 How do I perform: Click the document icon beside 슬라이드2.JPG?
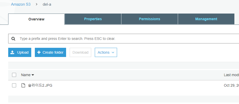coord(23,85)
